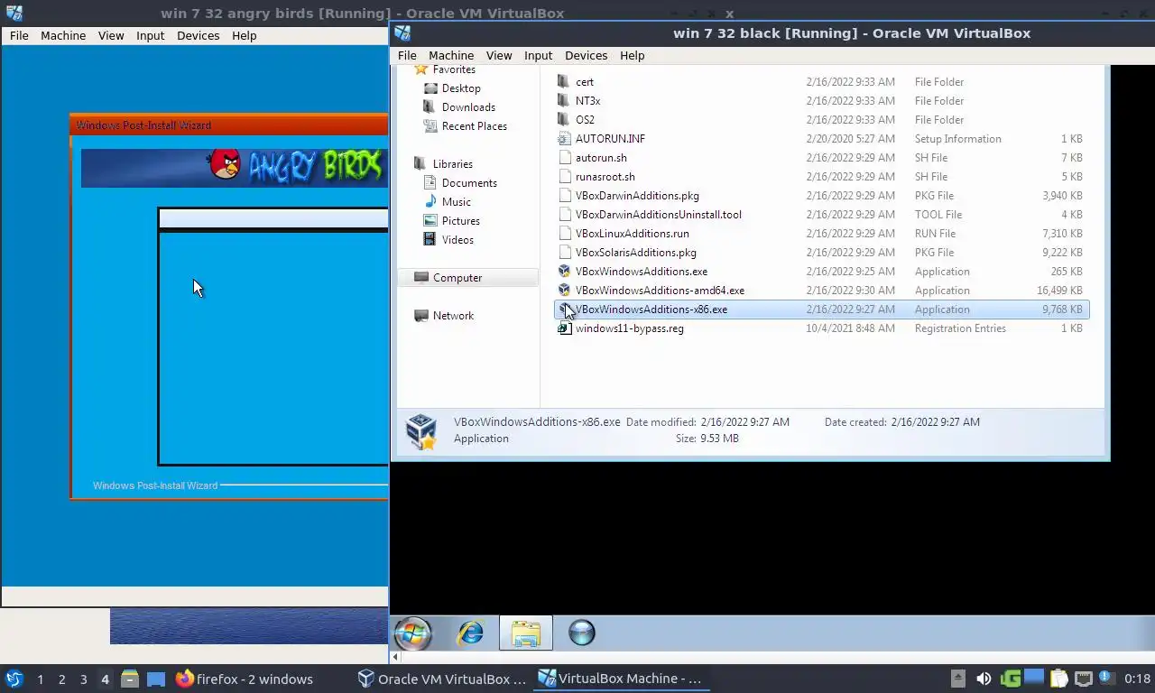This screenshot has height=693, width=1155.
Task: Click the Angry Birds banner in wizard
Action: [x=235, y=168]
